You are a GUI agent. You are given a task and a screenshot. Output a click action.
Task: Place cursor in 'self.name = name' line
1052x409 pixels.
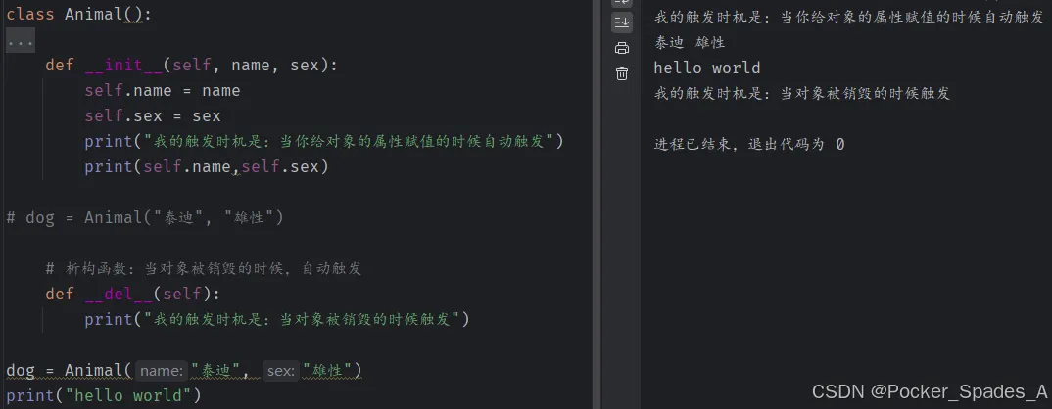(162, 91)
